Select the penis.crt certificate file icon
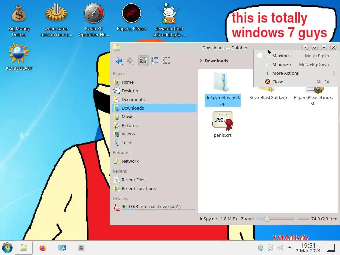This screenshot has width=340, height=255. click(x=223, y=121)
